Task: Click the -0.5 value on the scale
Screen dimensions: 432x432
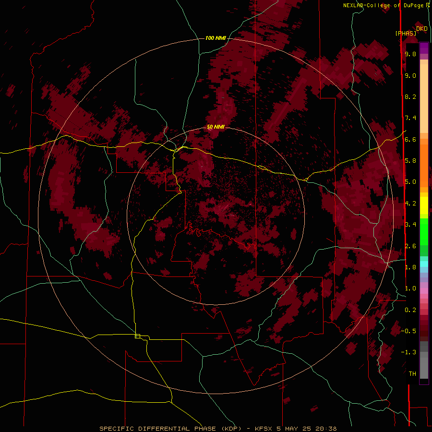Action: (408, 331)
